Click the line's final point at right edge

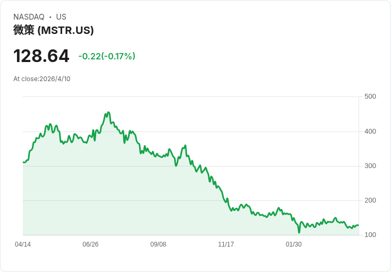[x=359, y=225]
